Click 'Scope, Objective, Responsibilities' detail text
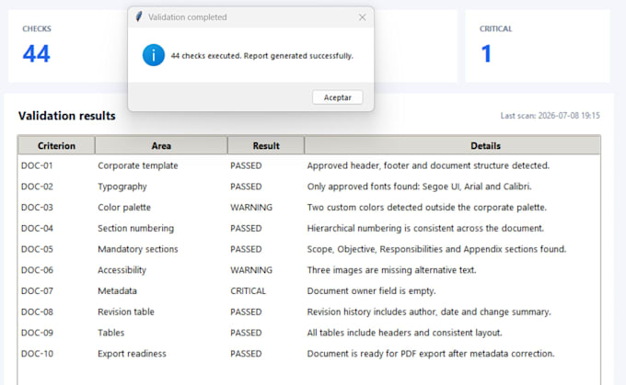This screenshot has height=385, width=626. 436,249
